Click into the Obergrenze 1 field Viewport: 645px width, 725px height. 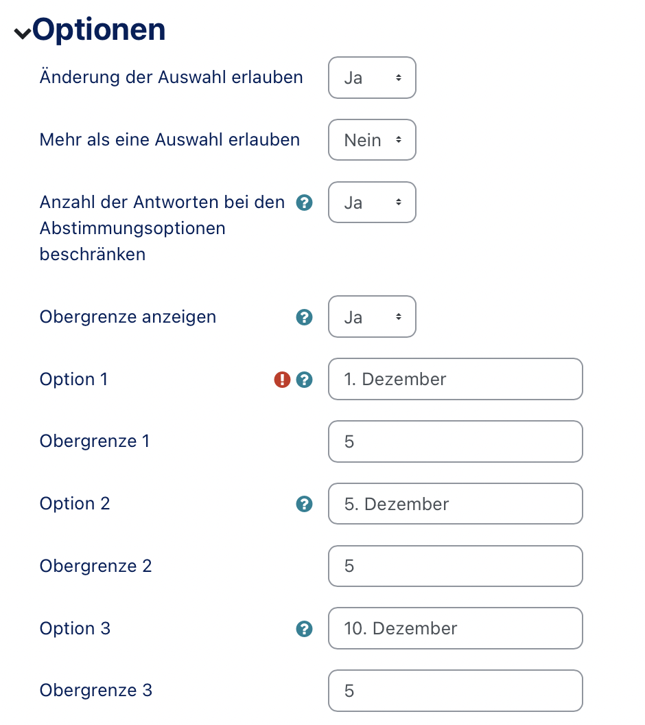pos(455,441)
